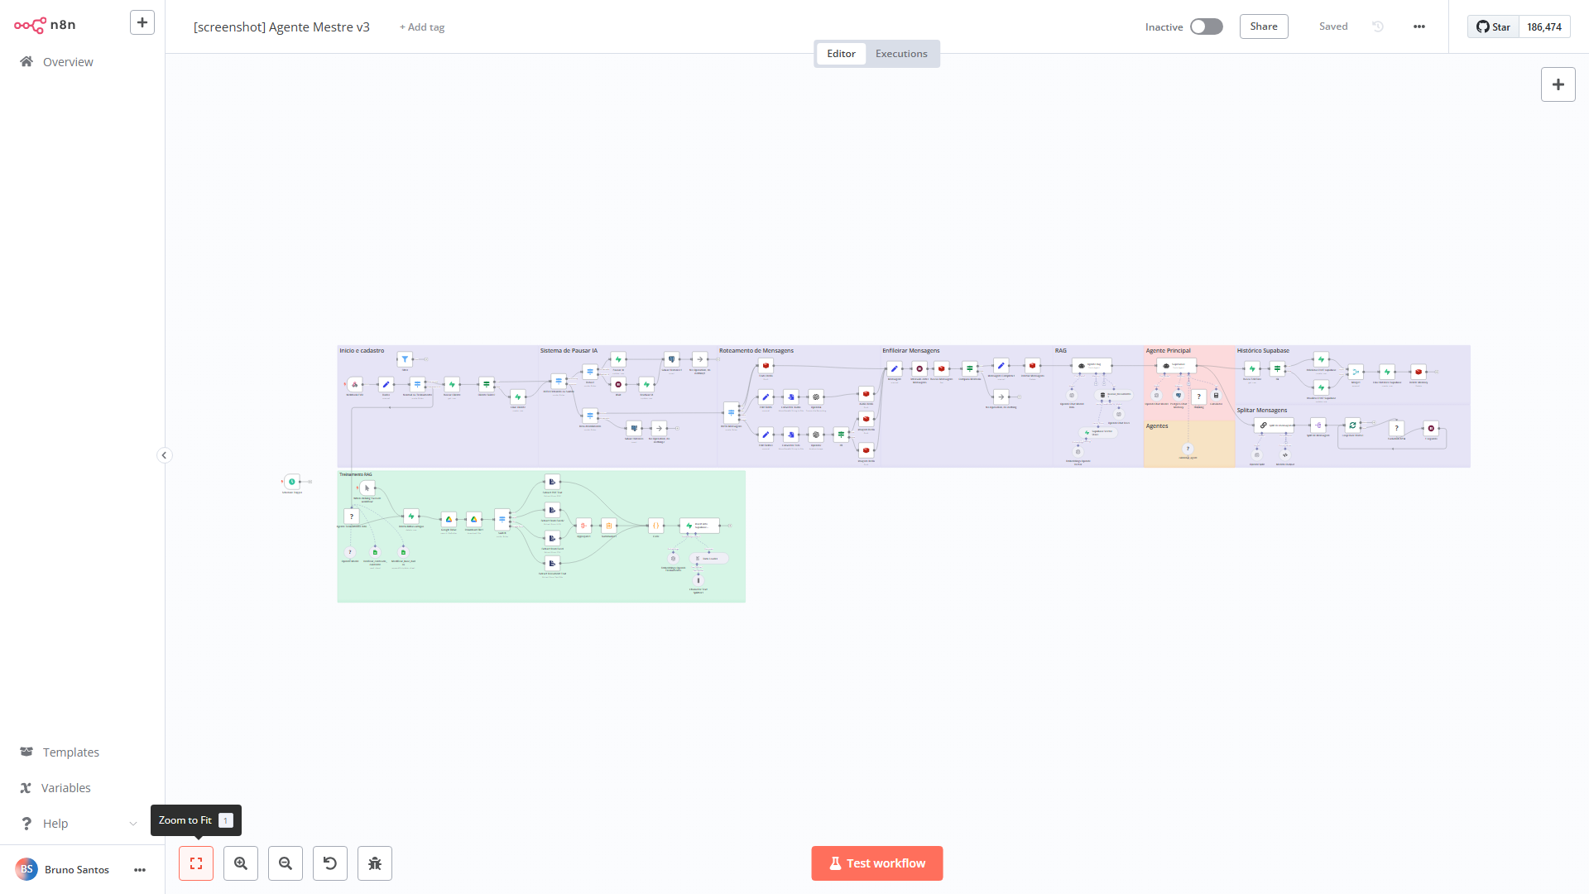Select the Postgres Chat Memory node
Image resolution: width=1589 pixels, height=894 pixels.
1179,396
